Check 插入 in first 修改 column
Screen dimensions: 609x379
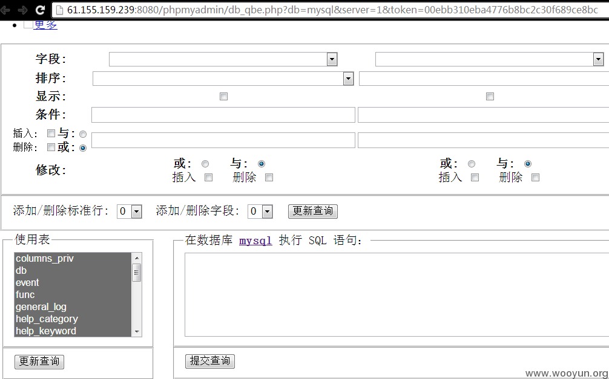tap(209, 178)
